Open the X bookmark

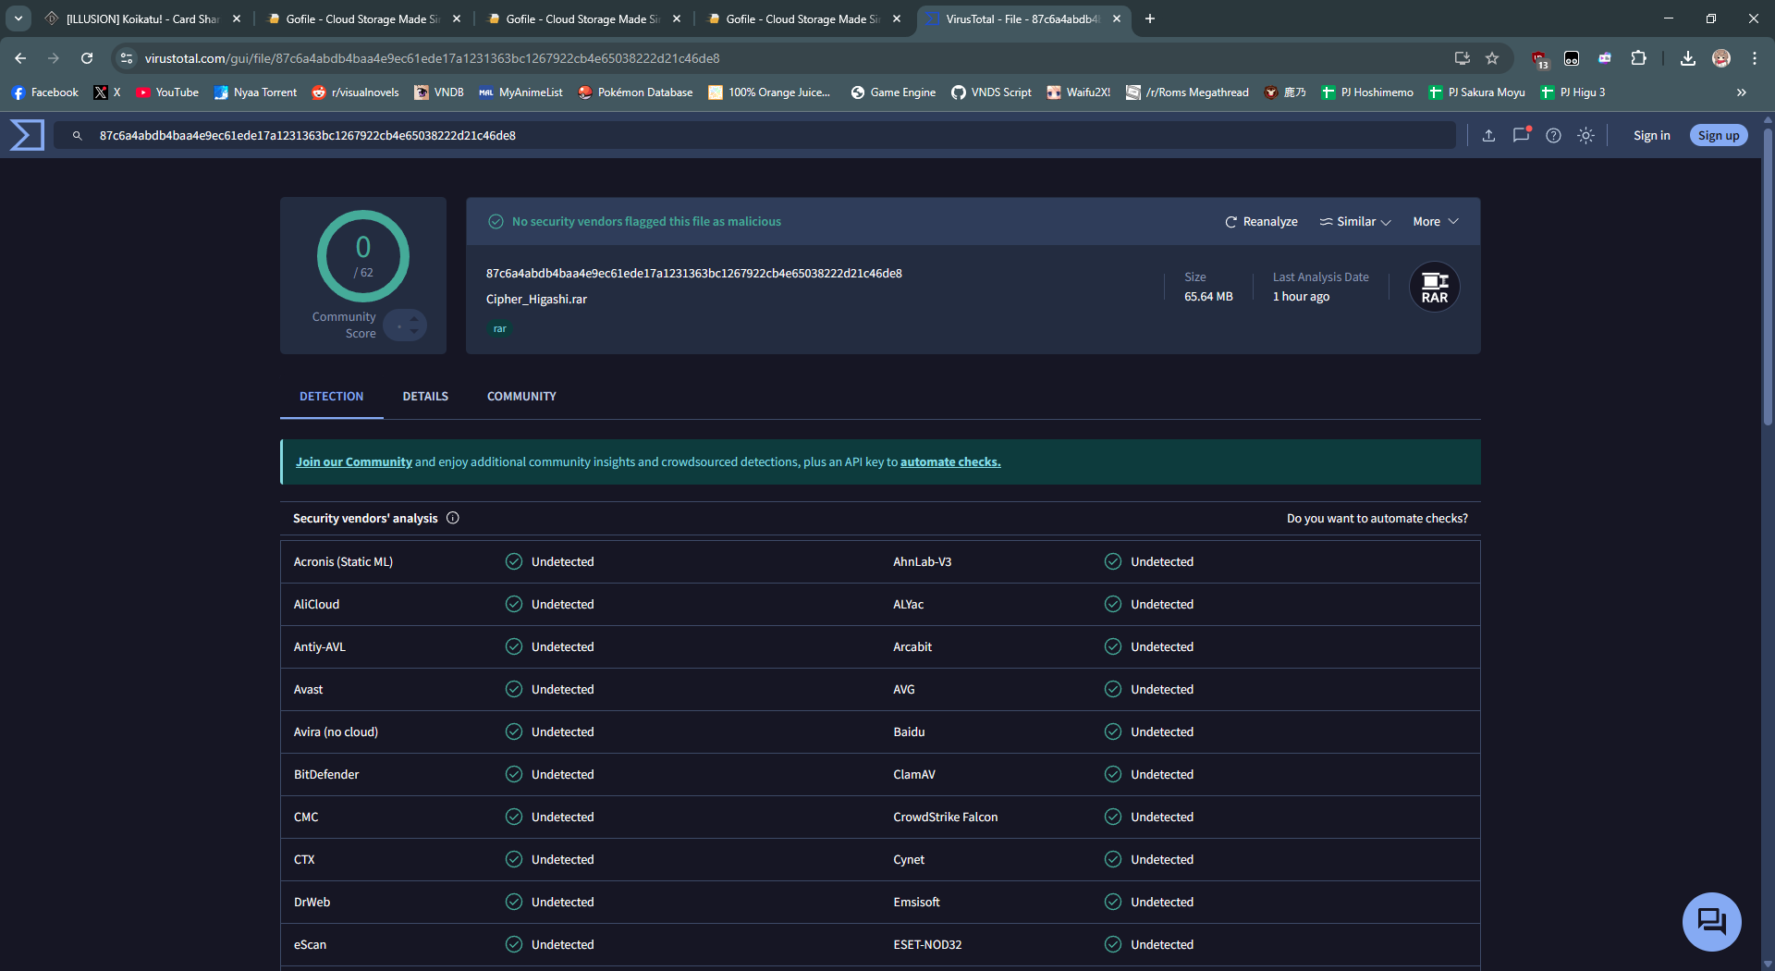point(107,92)
